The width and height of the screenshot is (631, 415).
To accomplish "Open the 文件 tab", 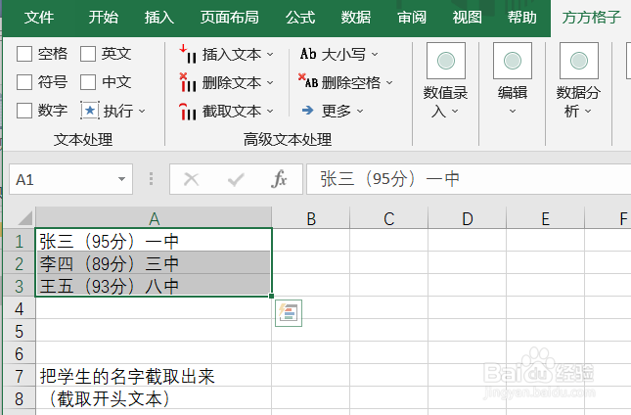I will 38,18.
